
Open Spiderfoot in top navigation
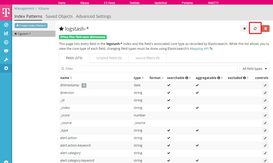coord(160,3)
